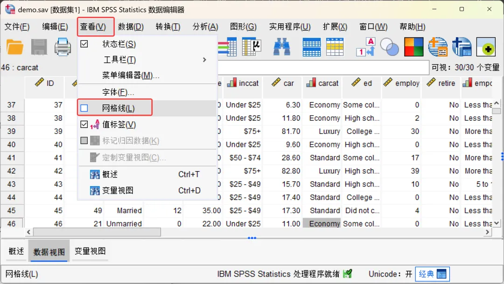Choose 字体(F)... menu entry
Screen dimensions: 504x284
[147, 92]
